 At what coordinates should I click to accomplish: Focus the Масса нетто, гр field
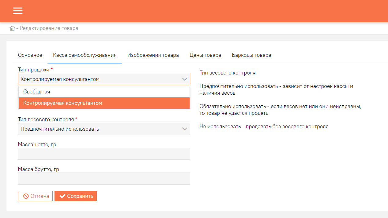point(104,154)
